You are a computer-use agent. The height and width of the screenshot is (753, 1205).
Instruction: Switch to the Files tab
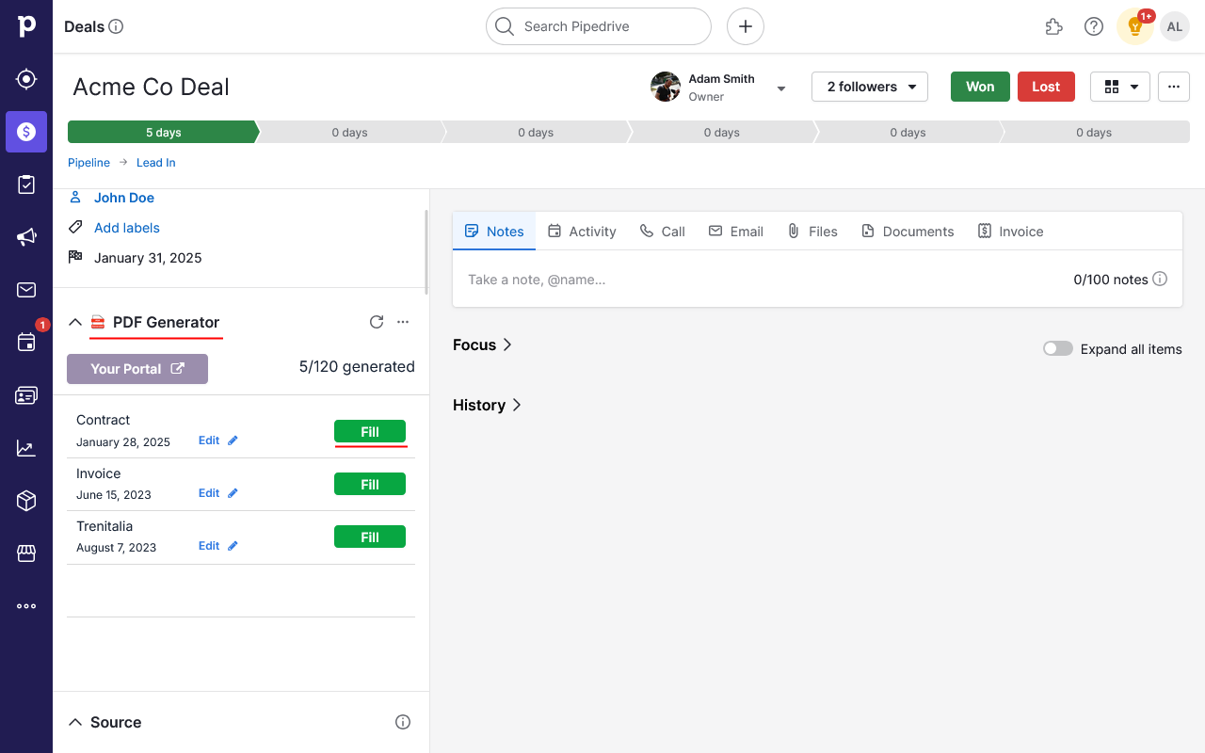812,232
